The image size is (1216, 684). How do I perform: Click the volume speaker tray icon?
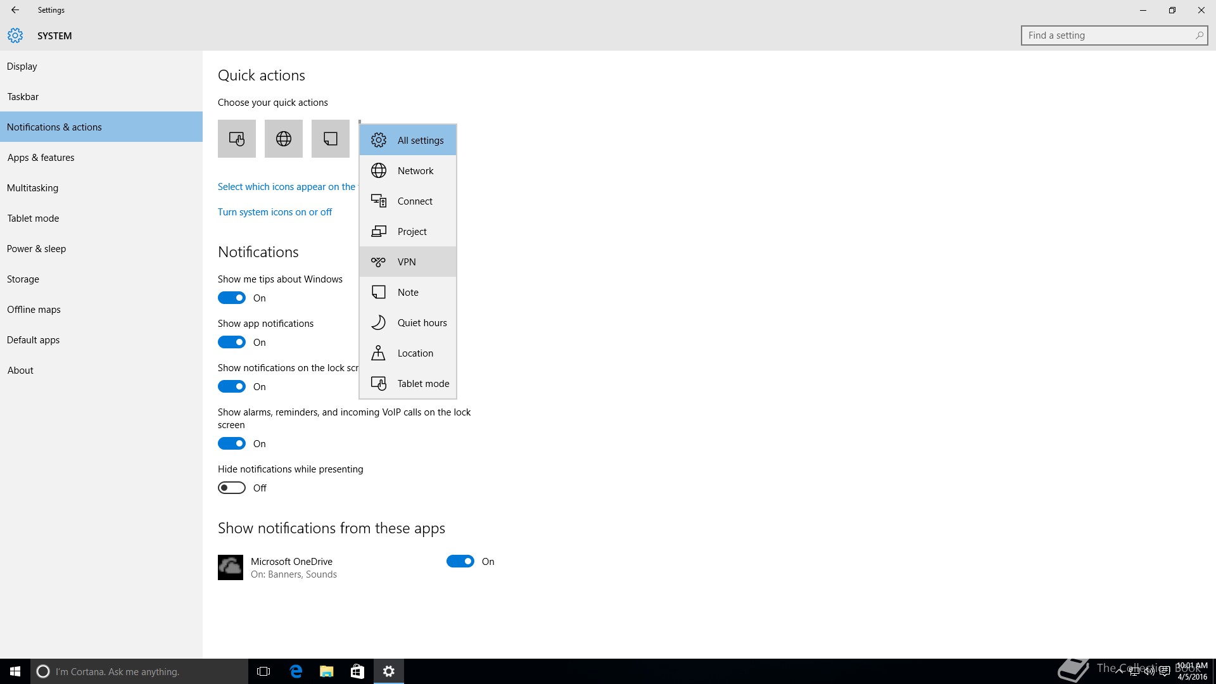click(x=1149, y=671)
